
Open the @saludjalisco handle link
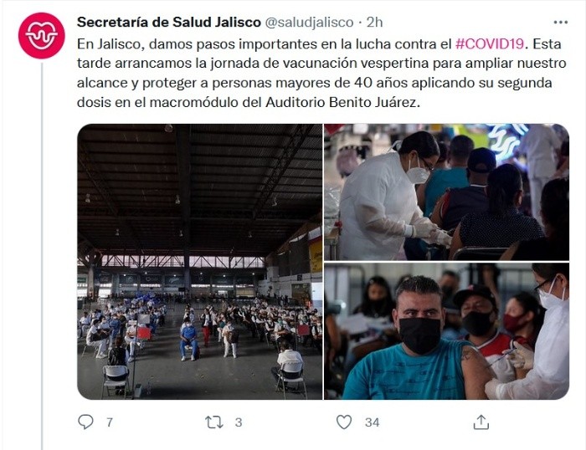[x=309, y=23]
